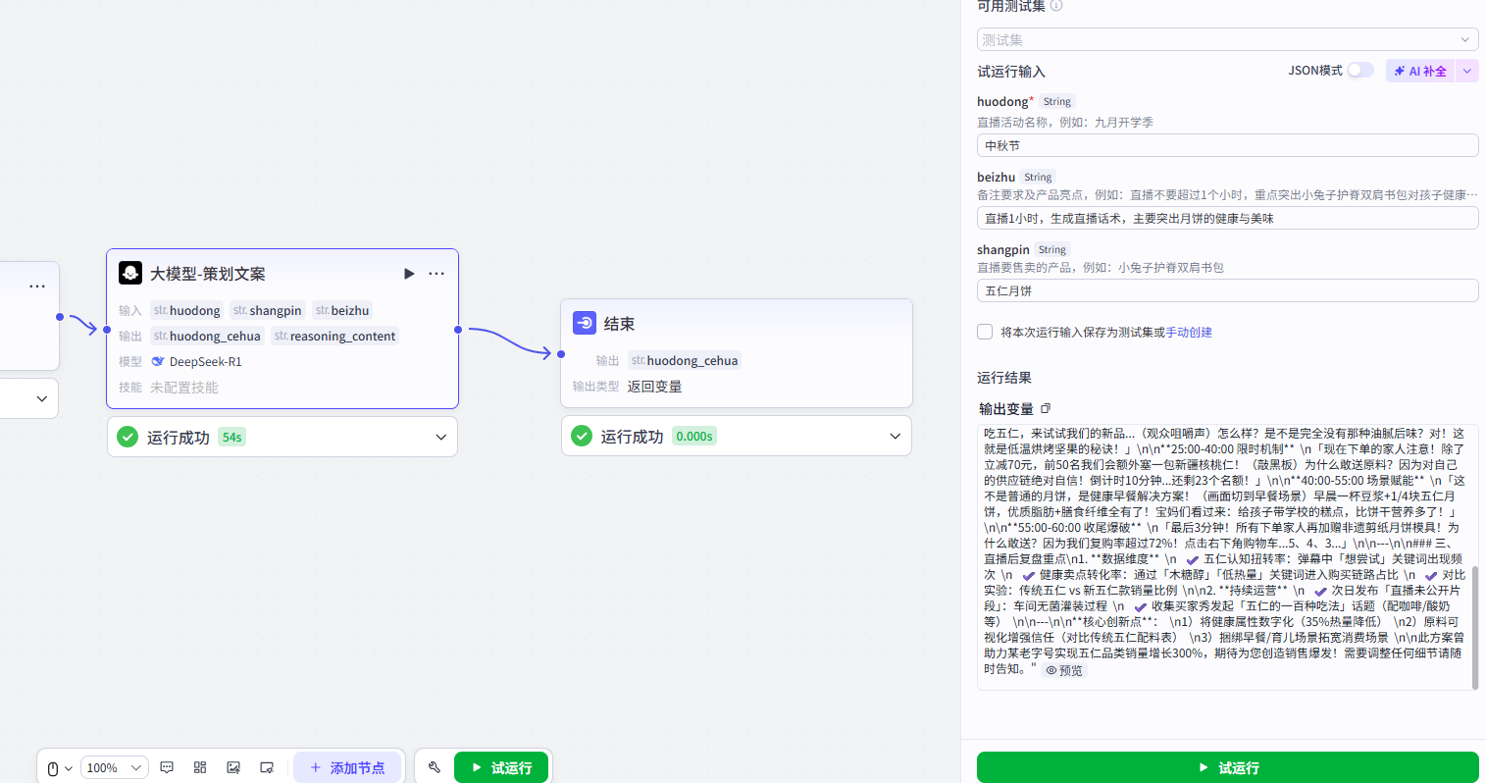Viewport: 1486px width, 783px height.
Task: Click the export image icon in the toolbar
Action: click(233, 767)
